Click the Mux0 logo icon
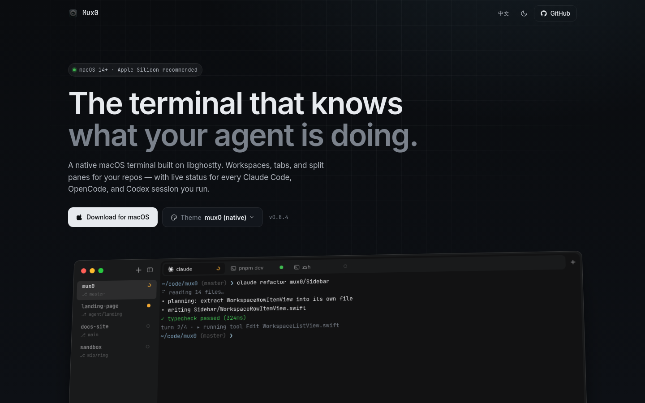The width and height of the screenshot is (645, 403). [x=73, y=13]
